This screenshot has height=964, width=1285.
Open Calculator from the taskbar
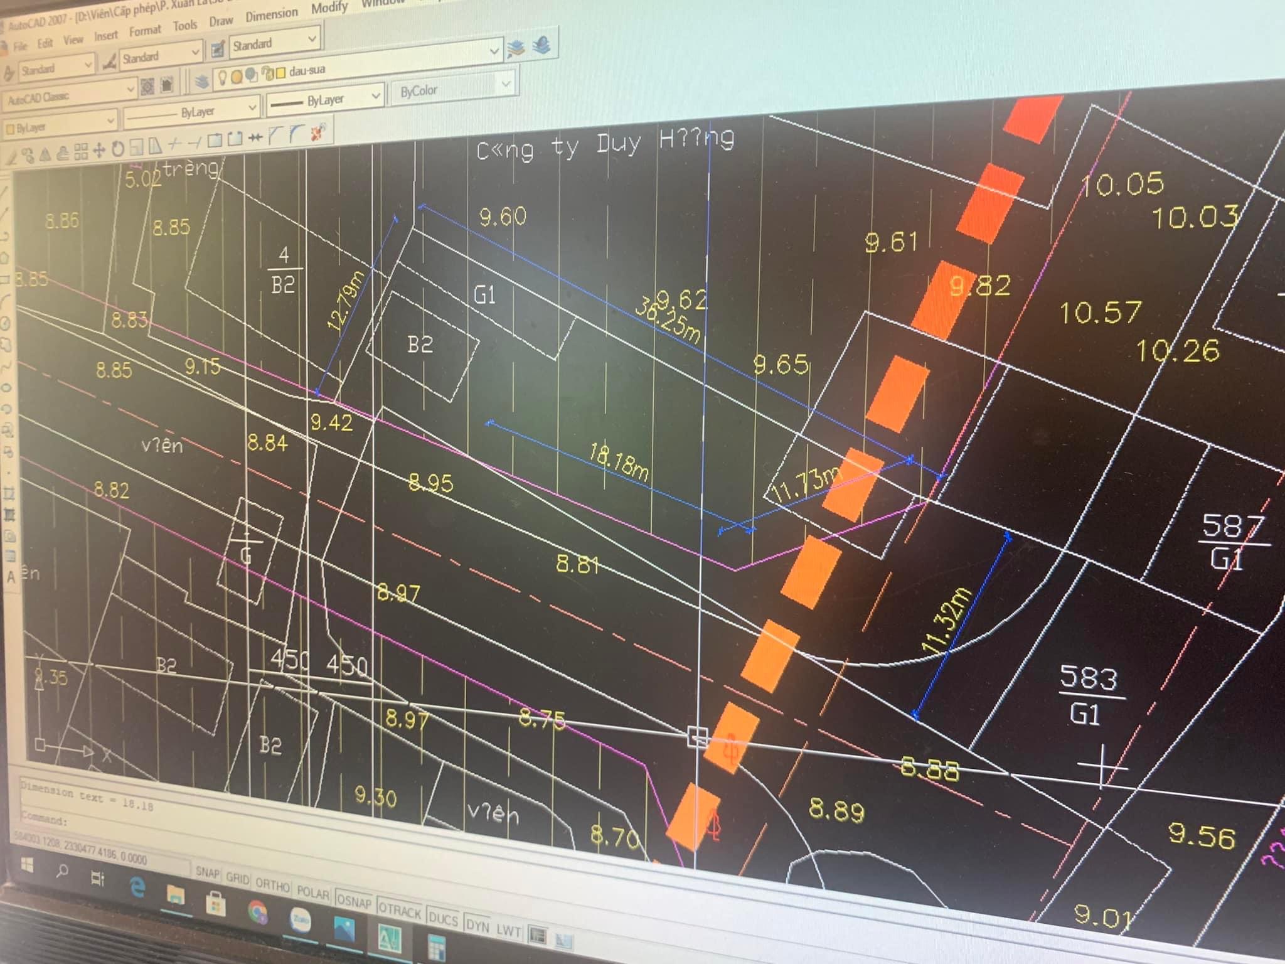pyautogui.click(x=437, y=948)
